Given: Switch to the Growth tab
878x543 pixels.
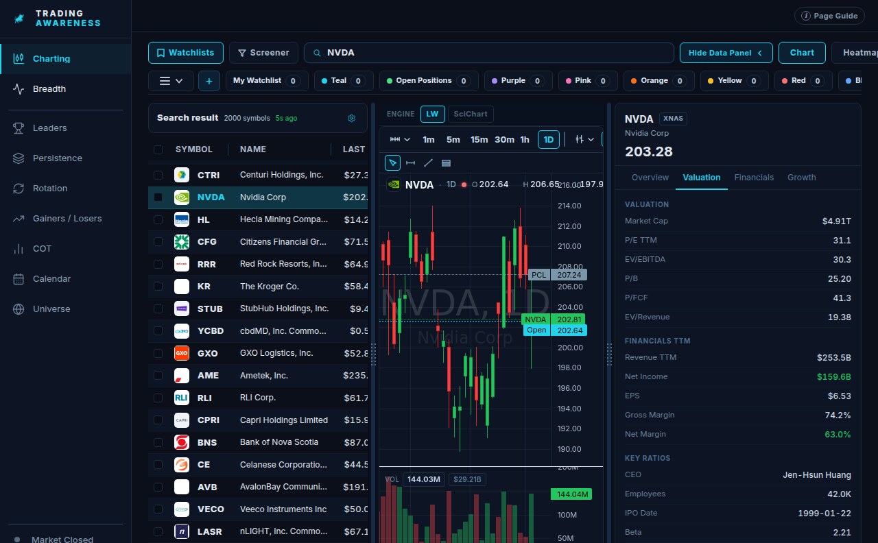Looking at the screenshot, I should point(801,178).
